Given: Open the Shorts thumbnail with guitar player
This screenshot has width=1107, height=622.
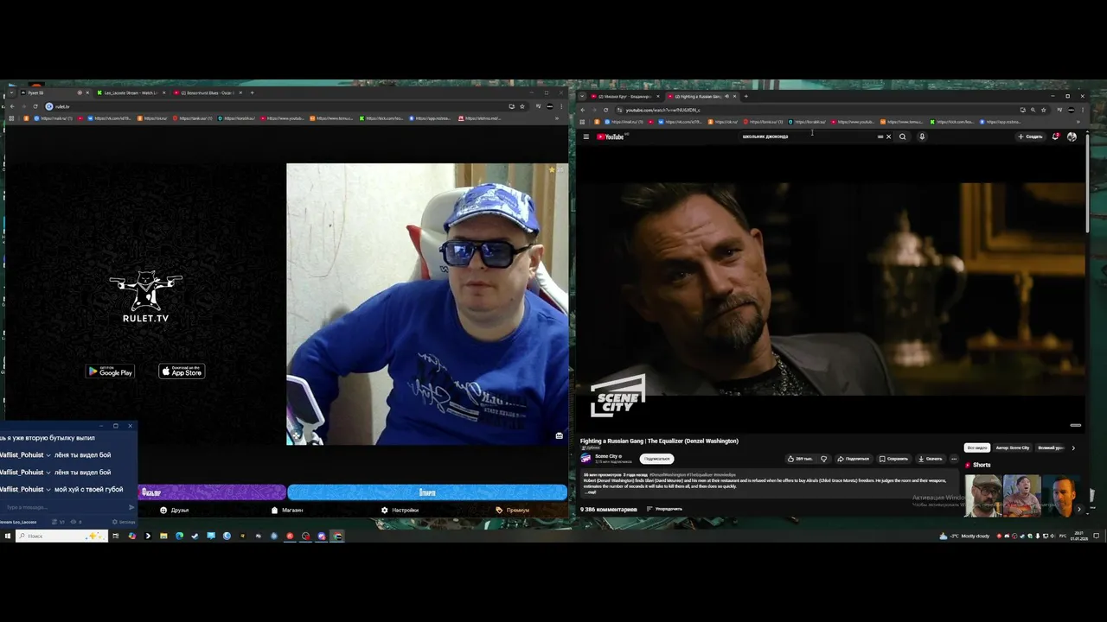Looking at the screenshot, I should pos(1021,495).
